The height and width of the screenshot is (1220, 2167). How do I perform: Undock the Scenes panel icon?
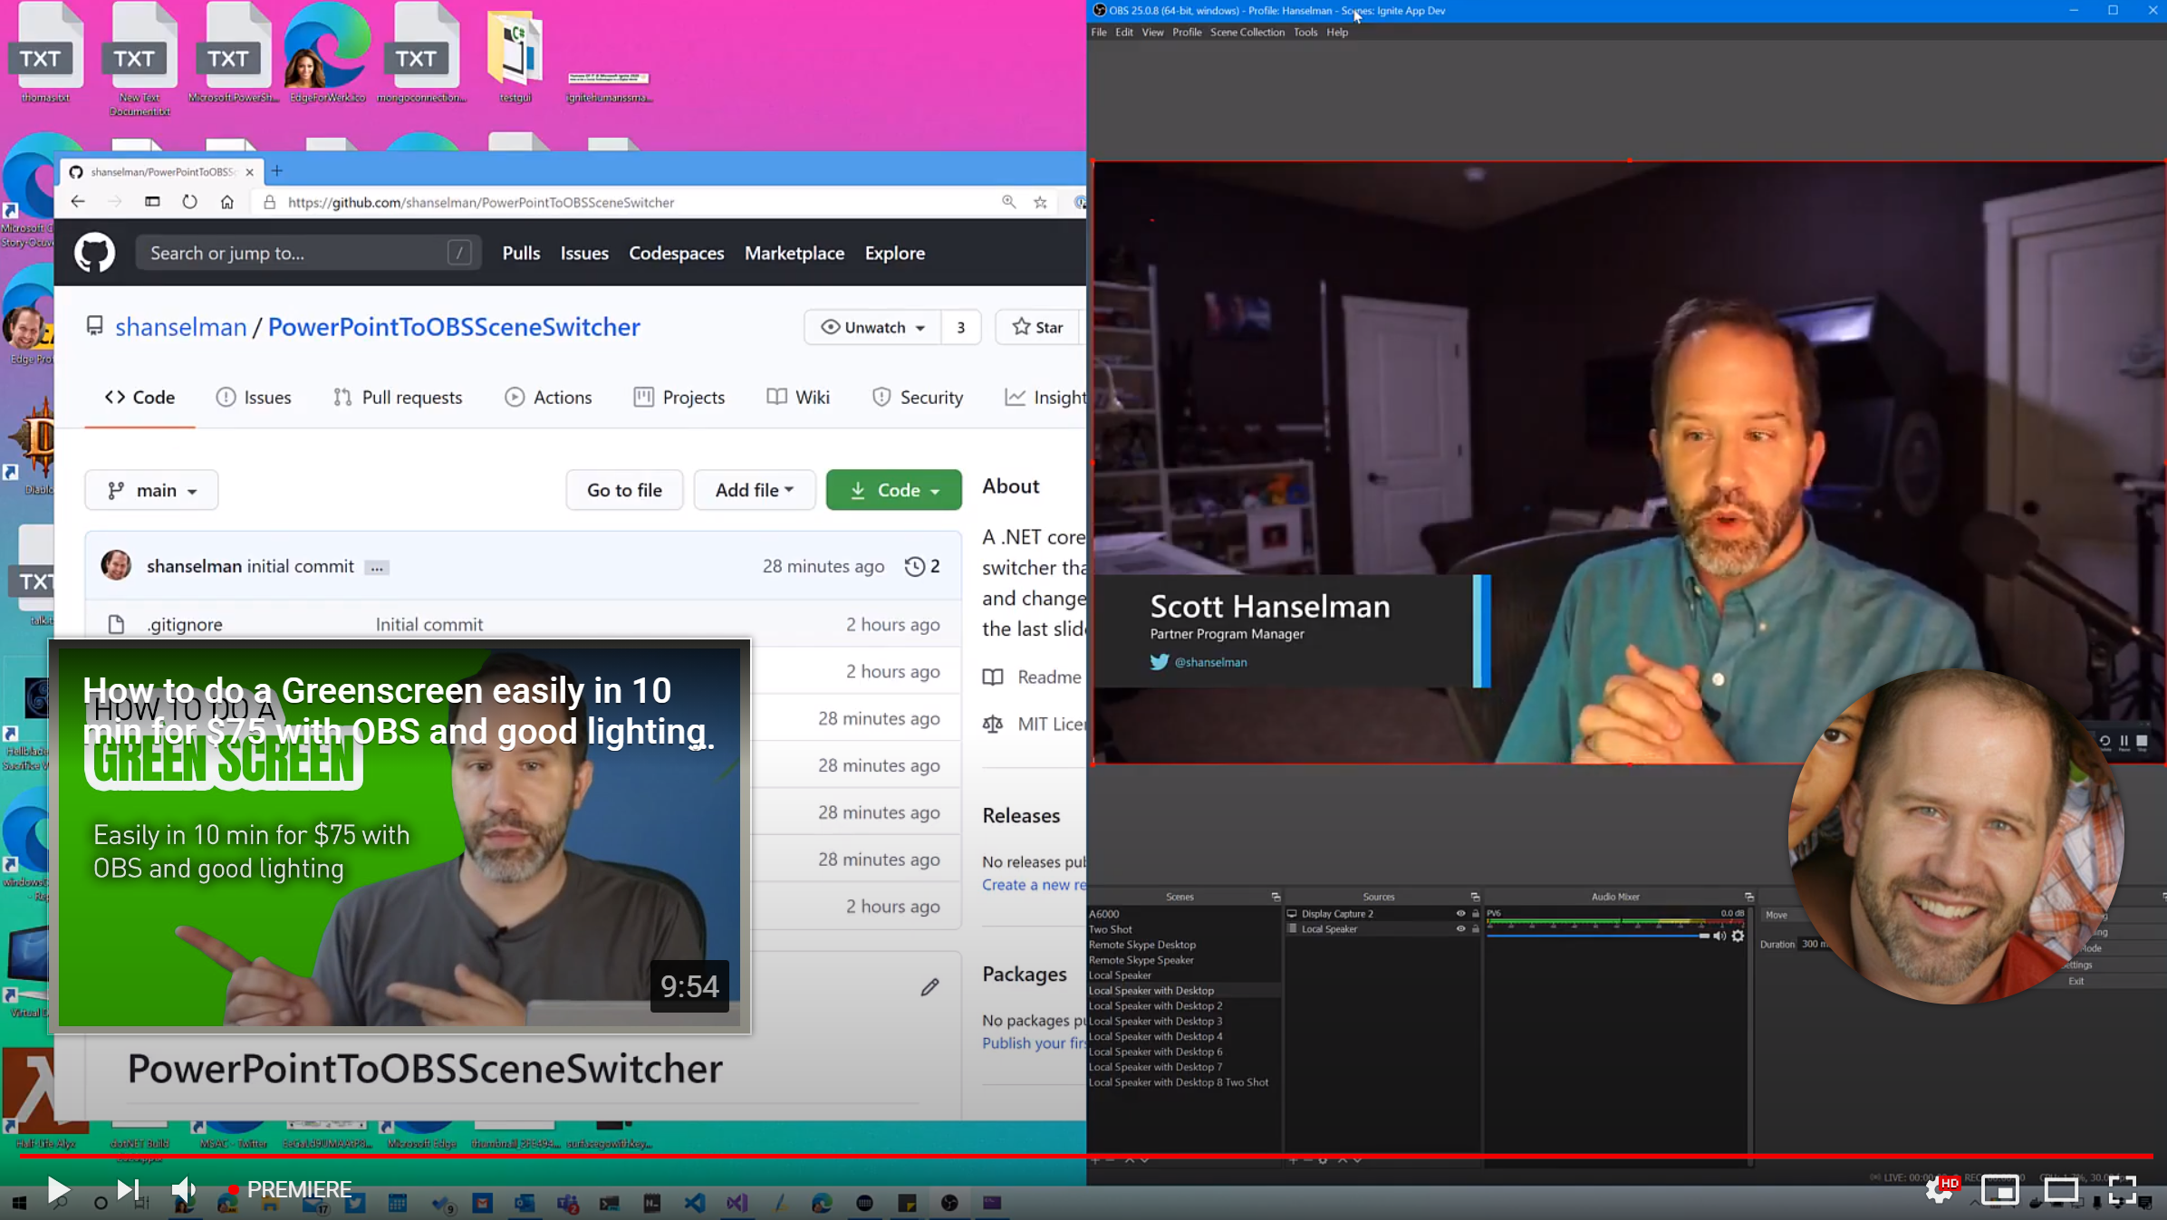coord(1276,897)
